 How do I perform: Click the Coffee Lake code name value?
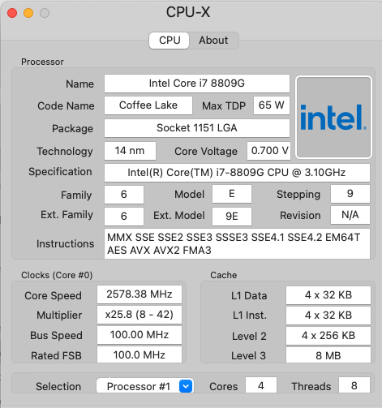click(x=148, y=105)
